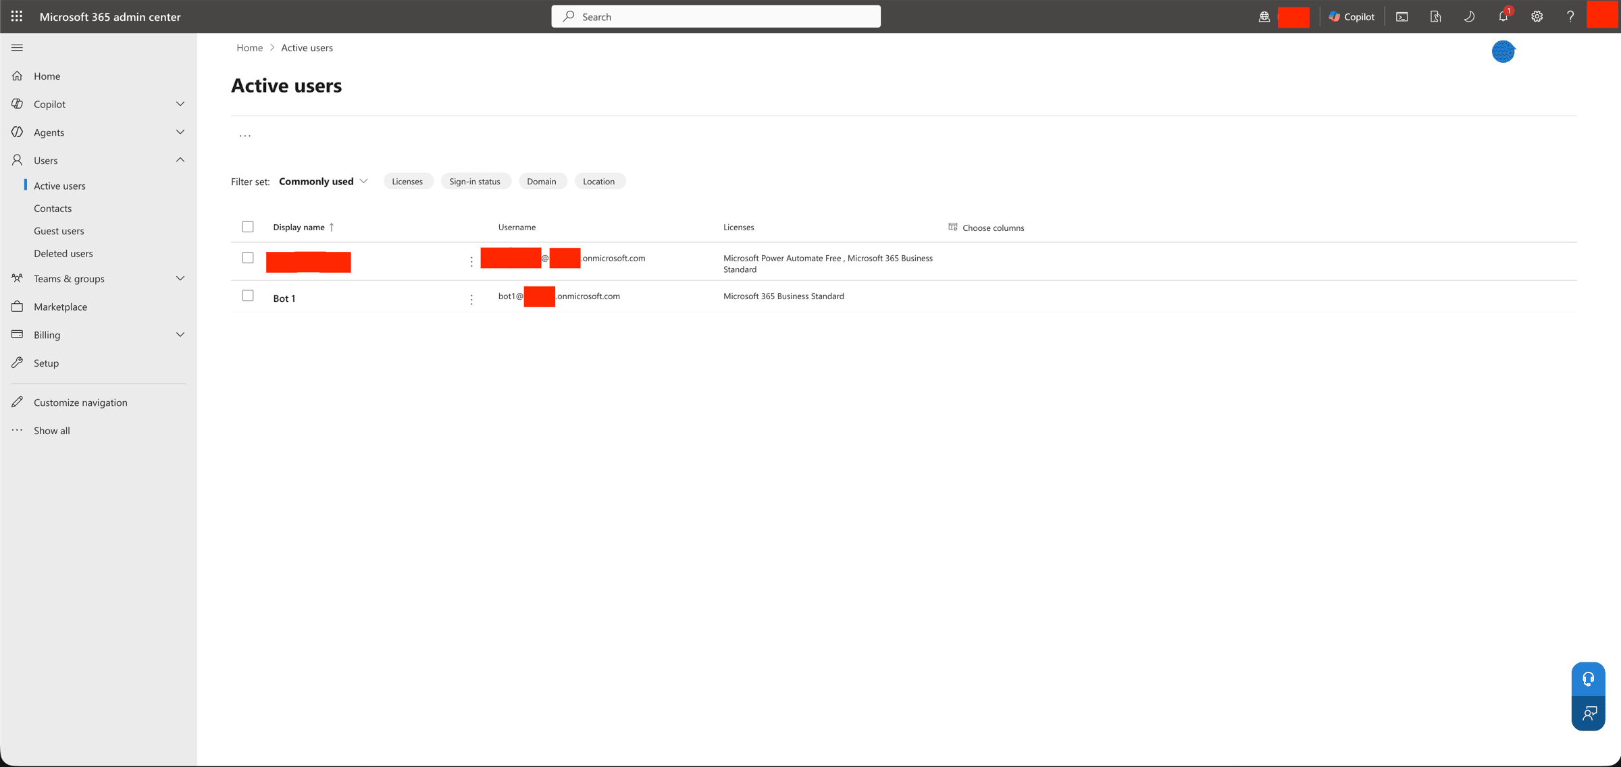Viewport: 1621px width, 767px height.
Task: Check the box for the first user row
Action: [x=248, y=258]
